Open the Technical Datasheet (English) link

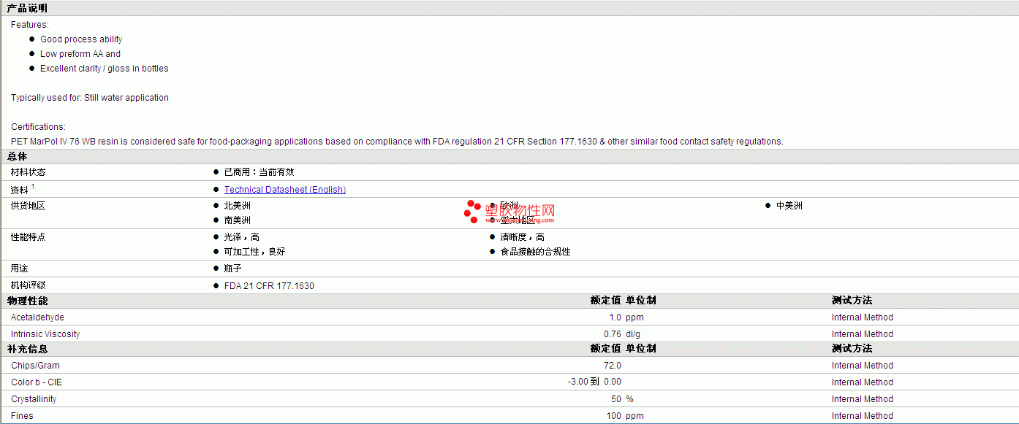tap(285, 190)
